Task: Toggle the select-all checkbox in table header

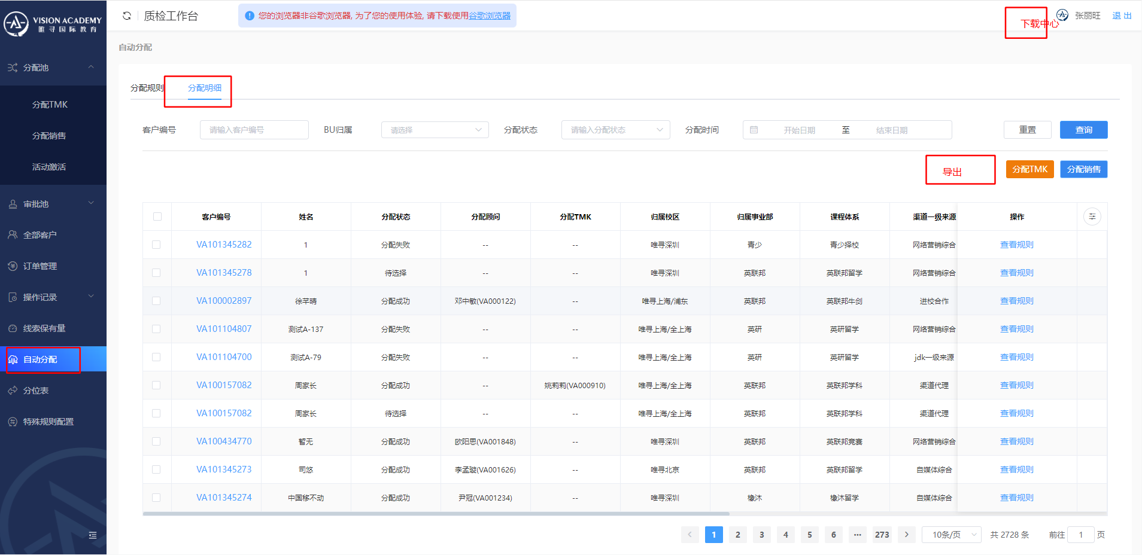Action: tap(157, 216)
